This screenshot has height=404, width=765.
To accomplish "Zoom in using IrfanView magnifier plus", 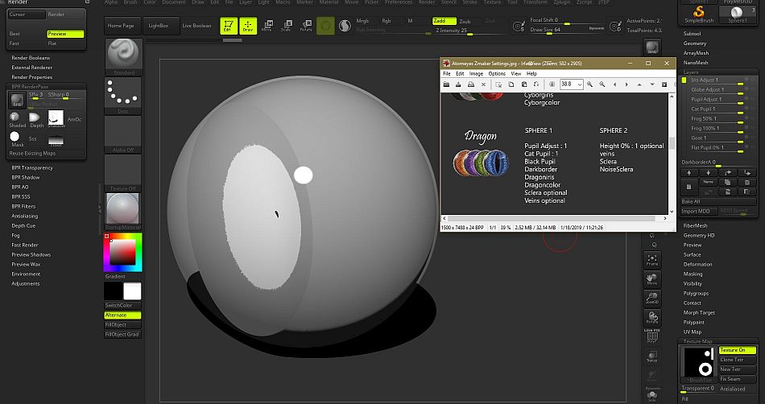I will pyautogui.click(x=589, y=85).
